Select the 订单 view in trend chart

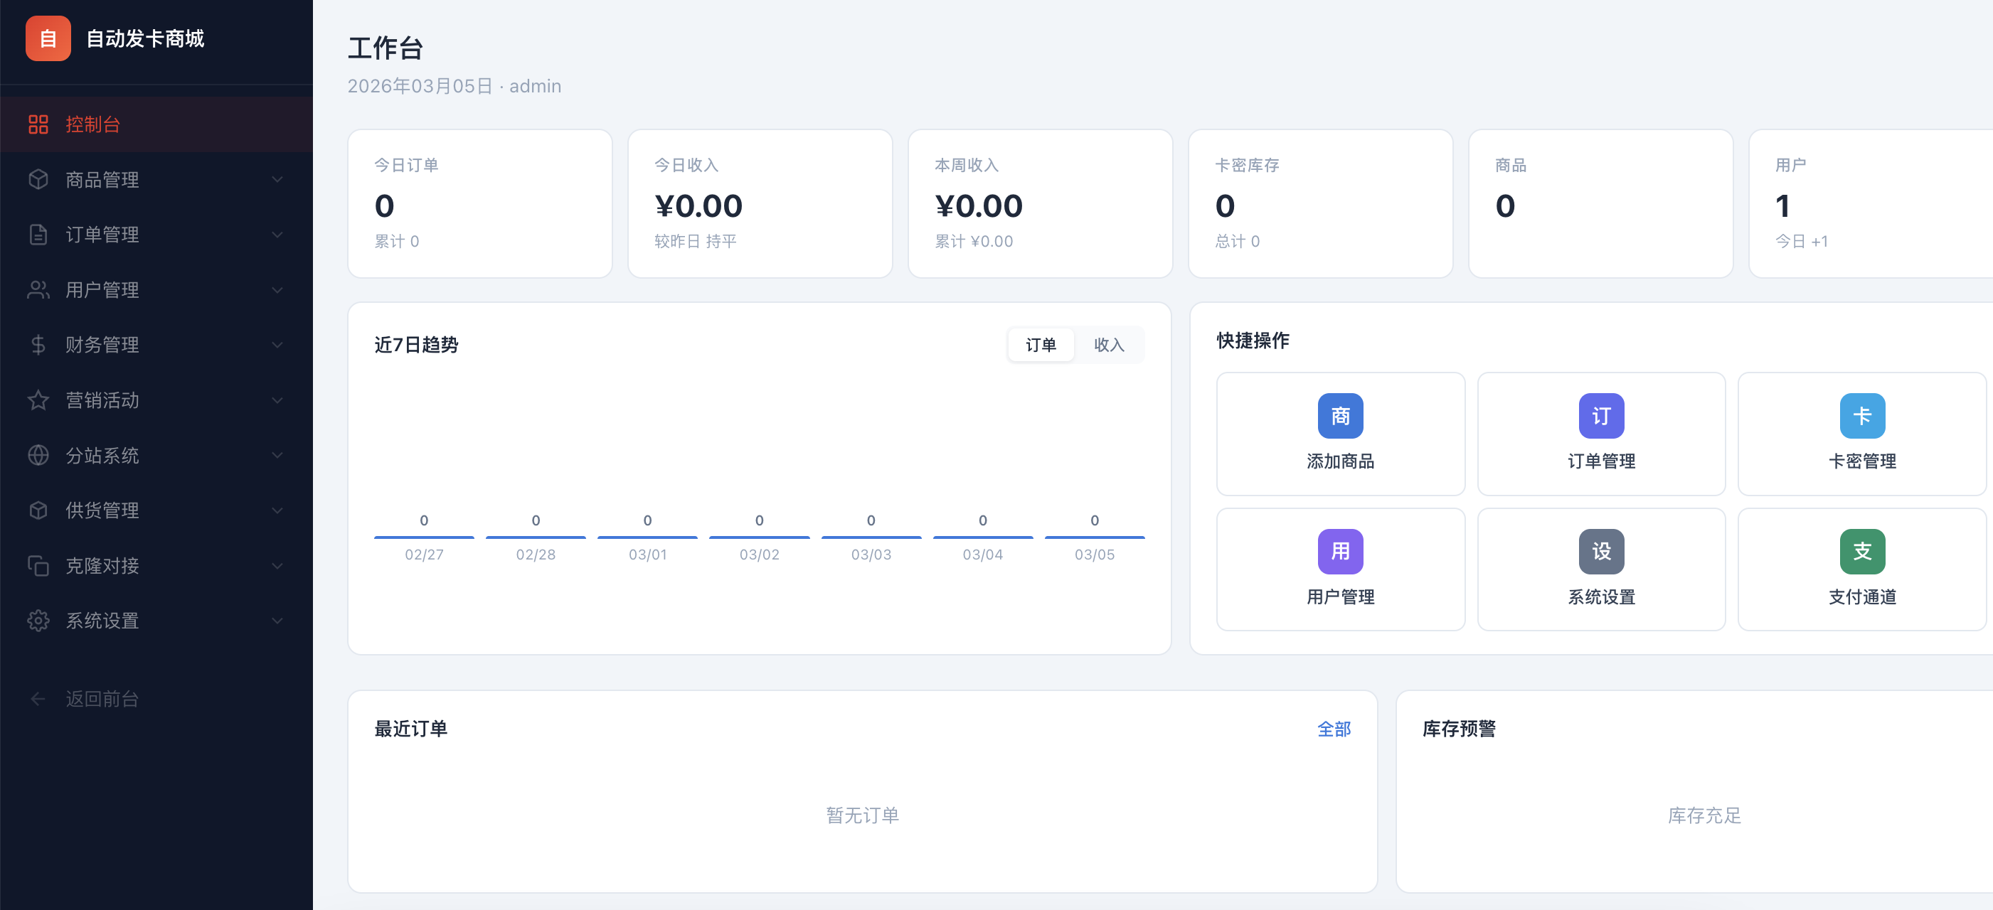pos(1041,345)
